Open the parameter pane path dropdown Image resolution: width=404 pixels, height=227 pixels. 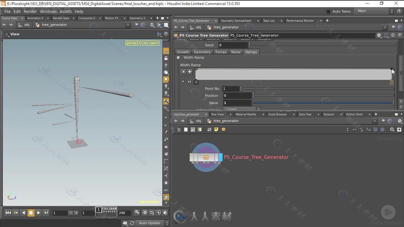coord(385,27)
